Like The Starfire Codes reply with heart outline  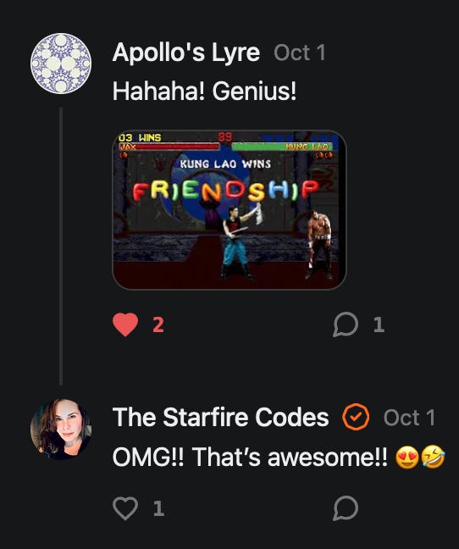click(x=125, y=508)
